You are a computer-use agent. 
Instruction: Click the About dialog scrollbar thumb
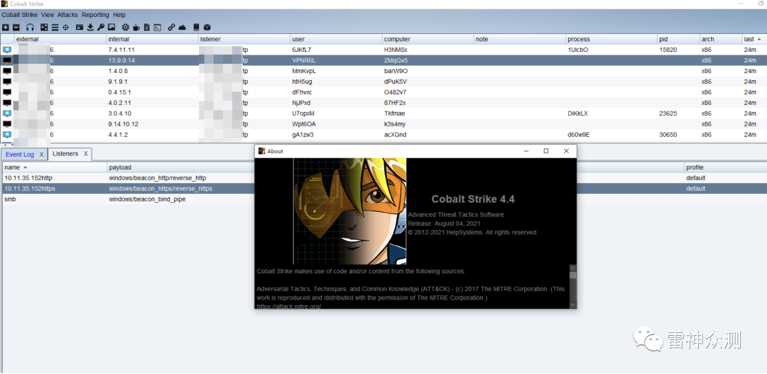[573, 274]
